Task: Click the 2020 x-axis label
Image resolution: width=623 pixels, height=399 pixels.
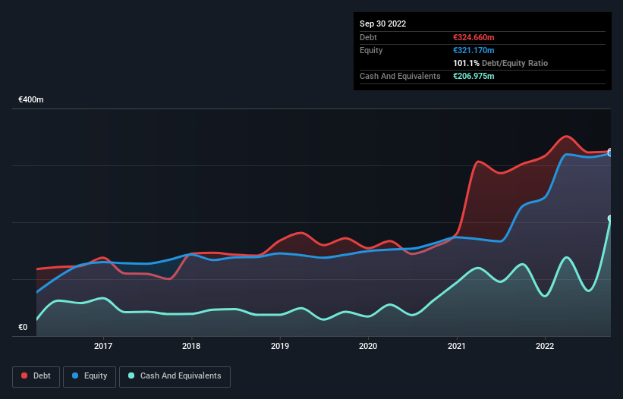Action: tap(368, 346)
